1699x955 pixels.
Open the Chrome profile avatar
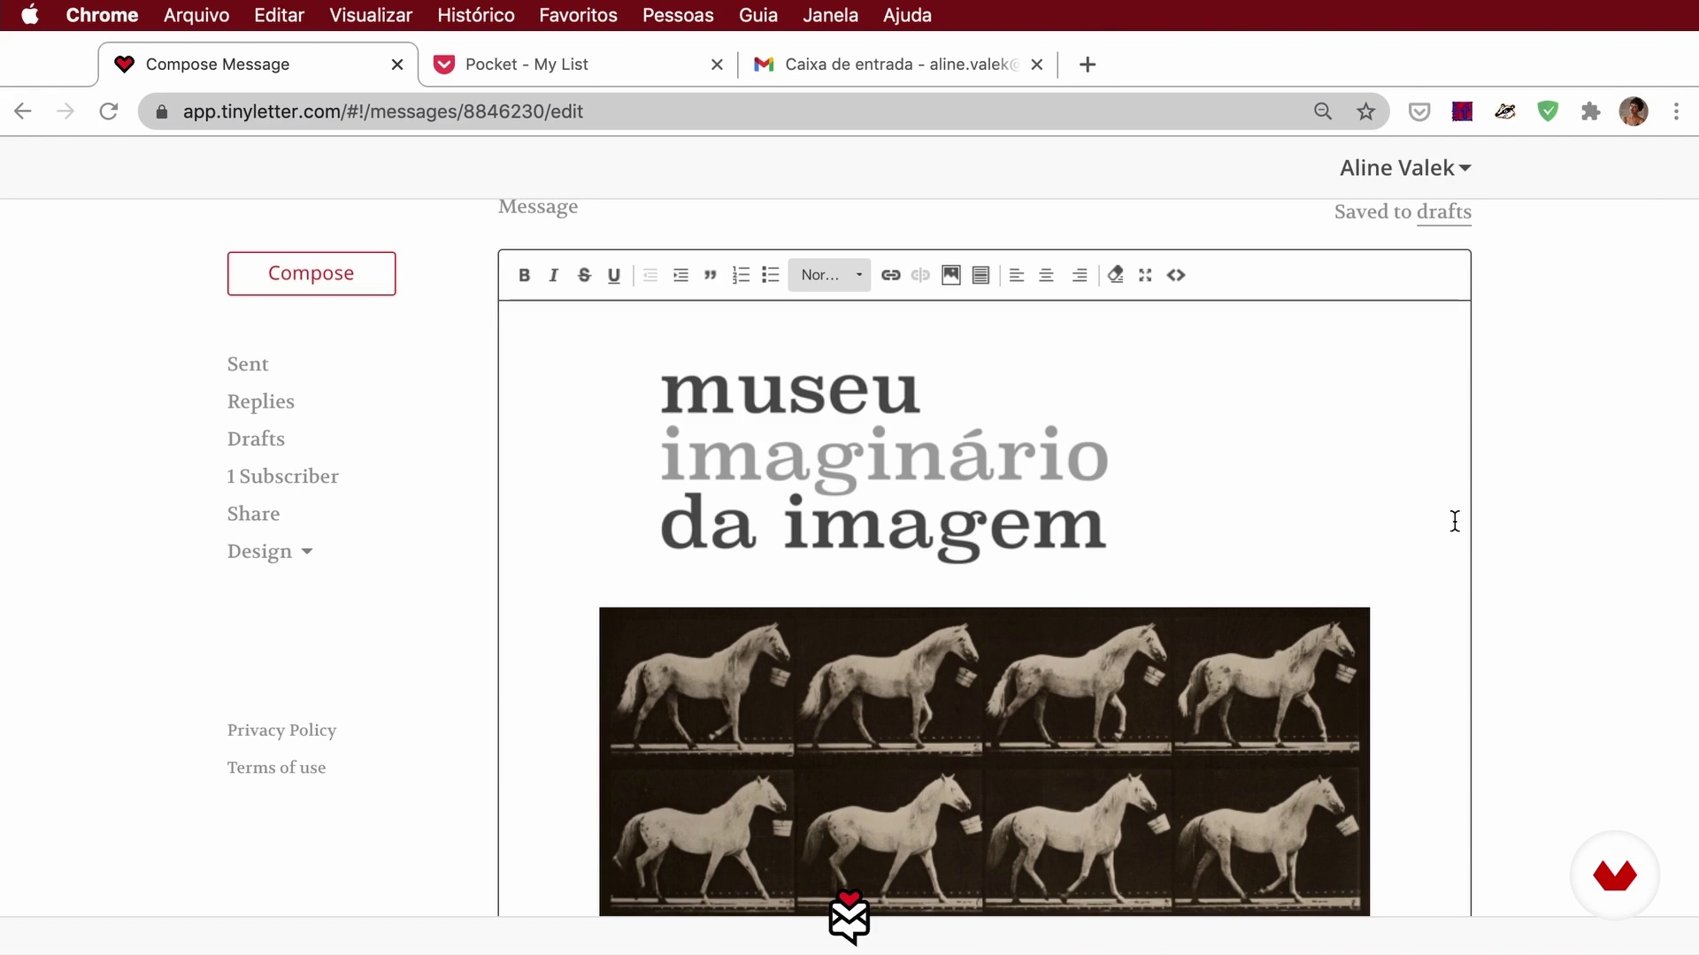[x=1634, y=111]
